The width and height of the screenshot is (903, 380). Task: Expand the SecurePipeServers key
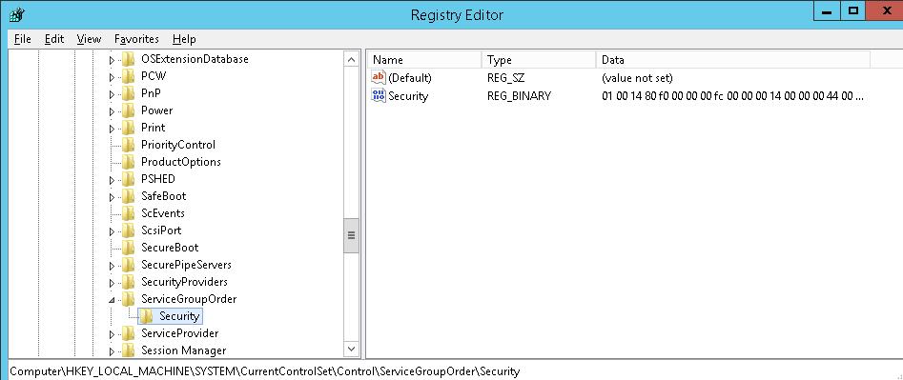(112, 266)
